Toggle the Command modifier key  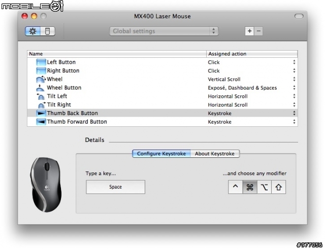coord(250,187)
